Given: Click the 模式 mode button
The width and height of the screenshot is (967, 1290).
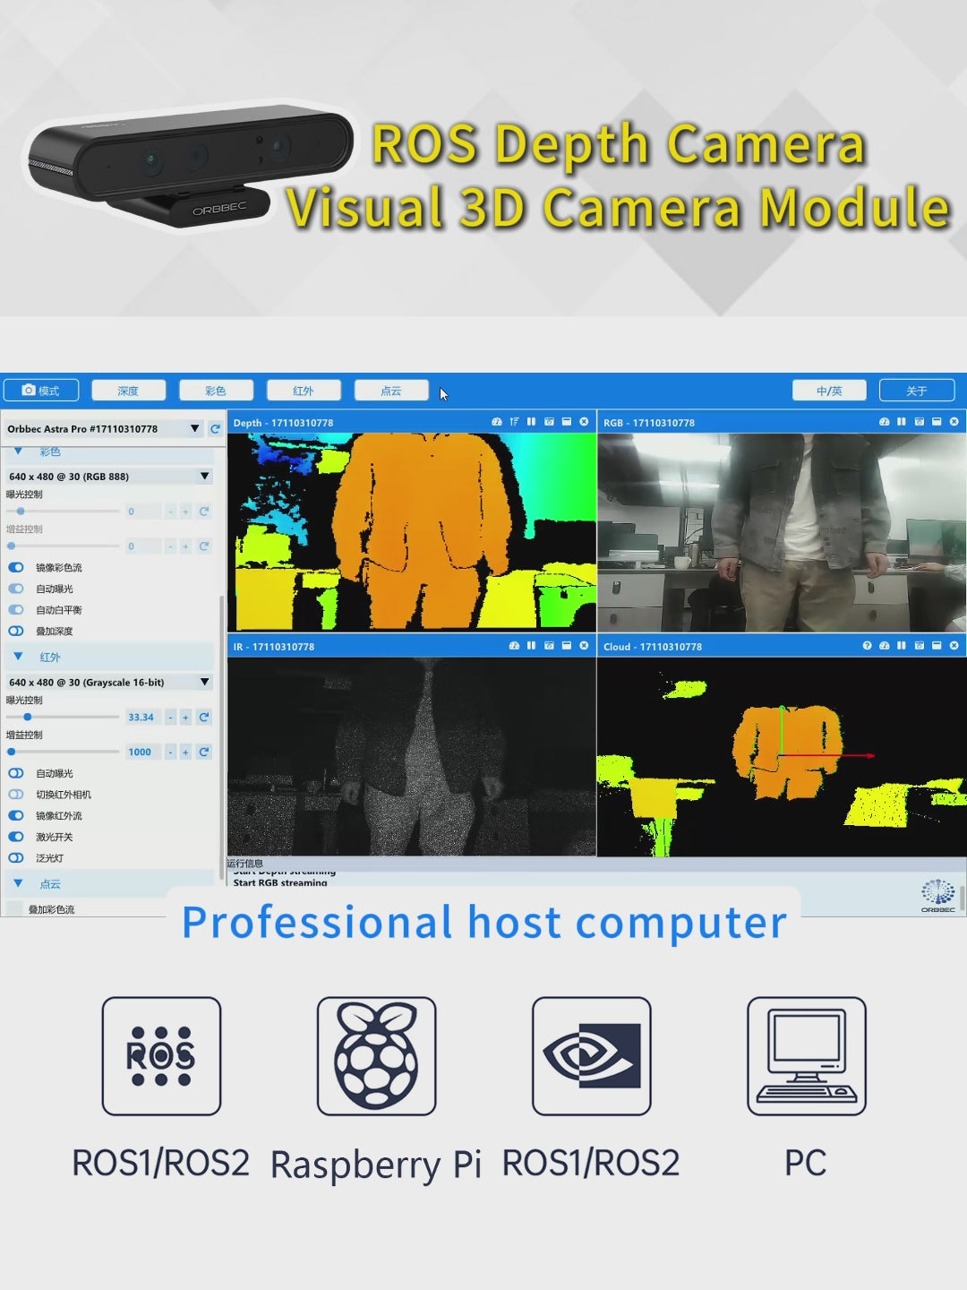Looking at the screenshot, I should click(41, 391).
